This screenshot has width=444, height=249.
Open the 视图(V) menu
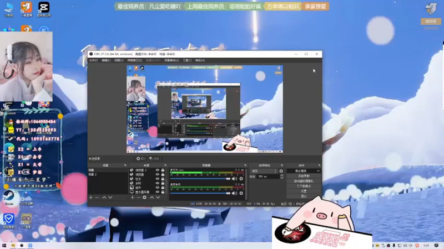(119, 60)
